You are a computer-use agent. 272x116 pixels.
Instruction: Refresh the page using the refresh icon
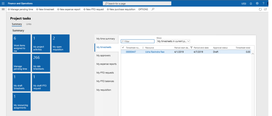(x=260, y=9)
